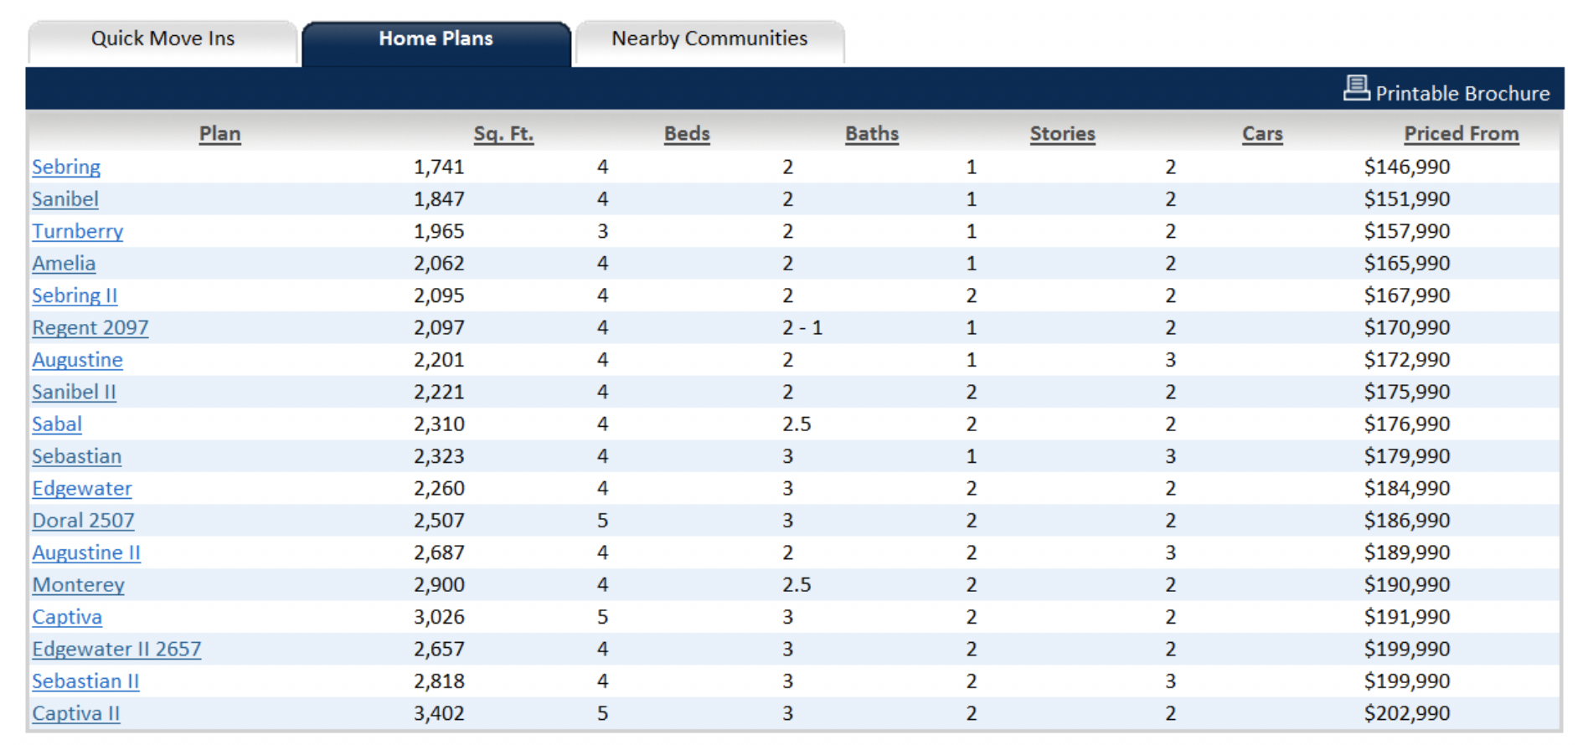Image resolution: width=1588 pixels, height=745 pixels.
Task: Click the $176,990 price for Sabal
Action: point(1407,424)
